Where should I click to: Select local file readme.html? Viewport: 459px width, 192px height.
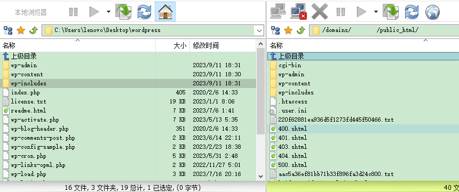(128, 110)
